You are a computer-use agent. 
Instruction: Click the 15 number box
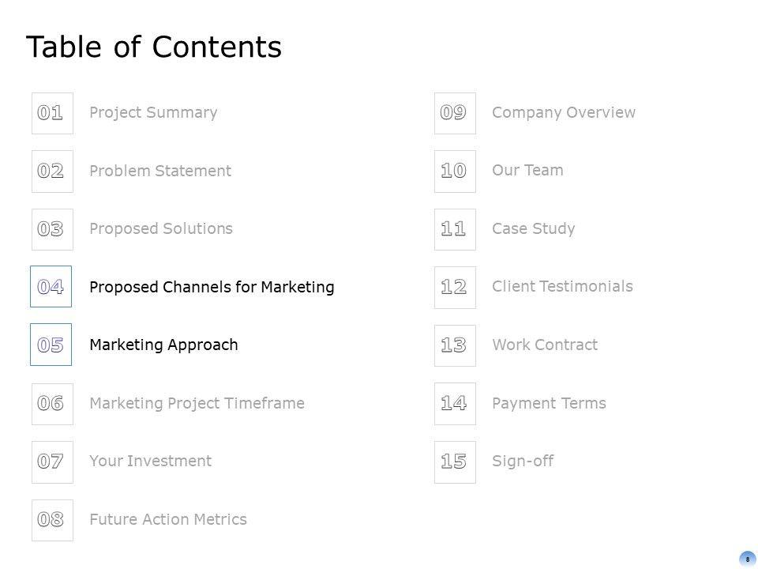(x=455, y=462)
